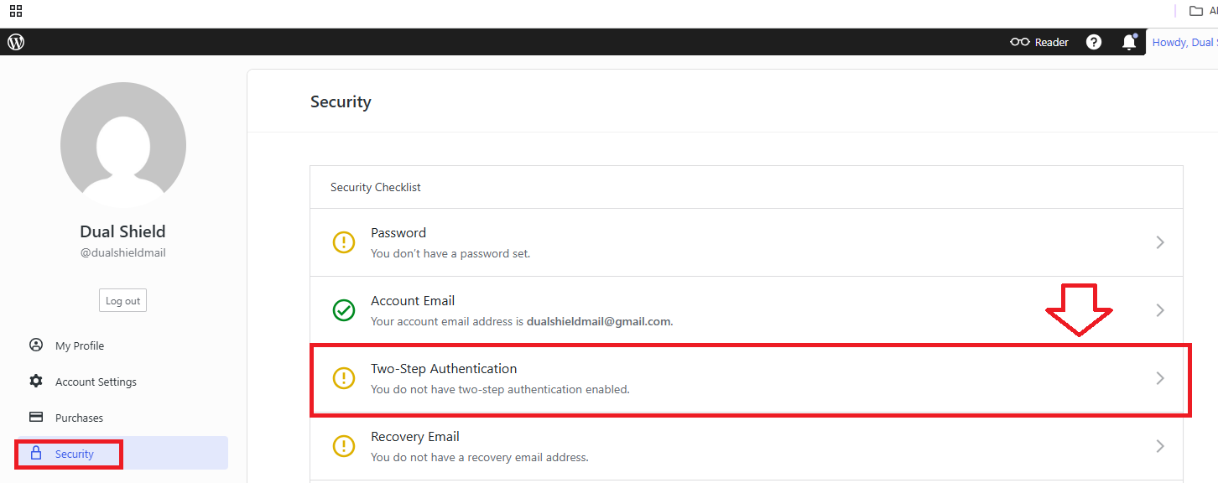
Task: Click the browser apps grid icon
Action: (16, 11)
